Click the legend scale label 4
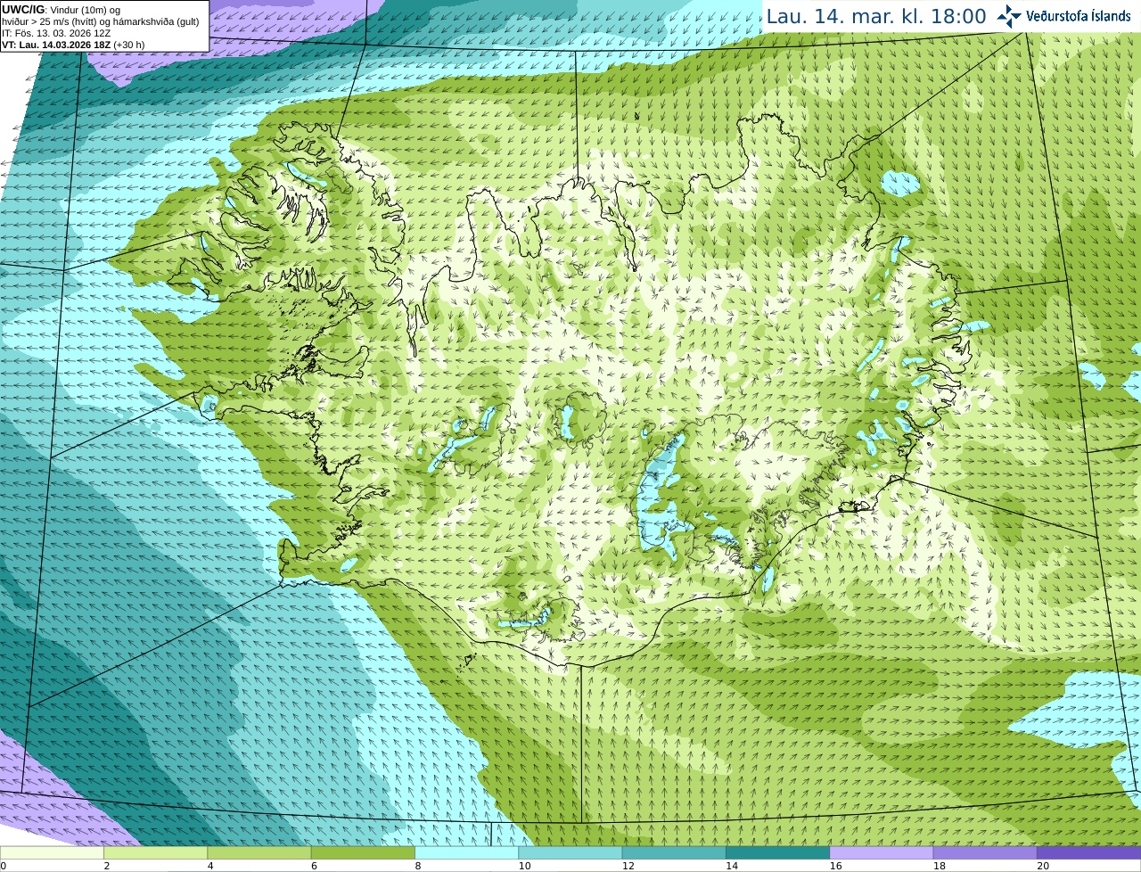The height and width of the screenshot is (872, 1141). (x=210, y=866)
